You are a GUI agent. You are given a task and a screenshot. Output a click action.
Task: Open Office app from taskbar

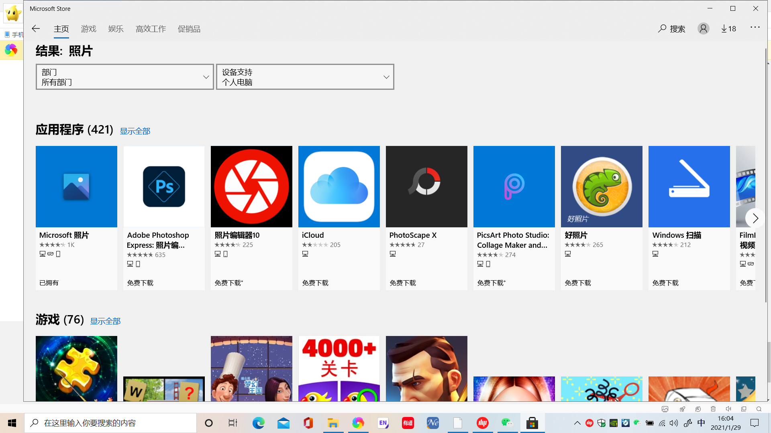pyautogui.click(x=308, y=423)
